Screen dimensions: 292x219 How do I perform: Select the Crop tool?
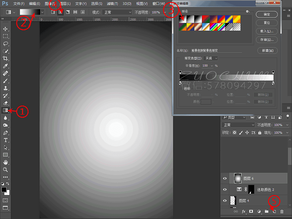(5, 58)
